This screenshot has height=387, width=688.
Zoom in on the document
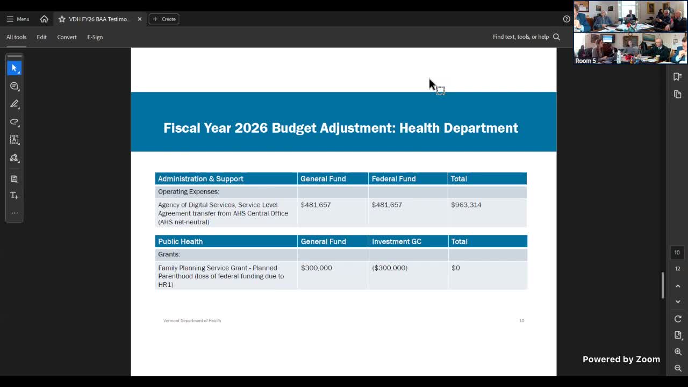click(678, 352)
